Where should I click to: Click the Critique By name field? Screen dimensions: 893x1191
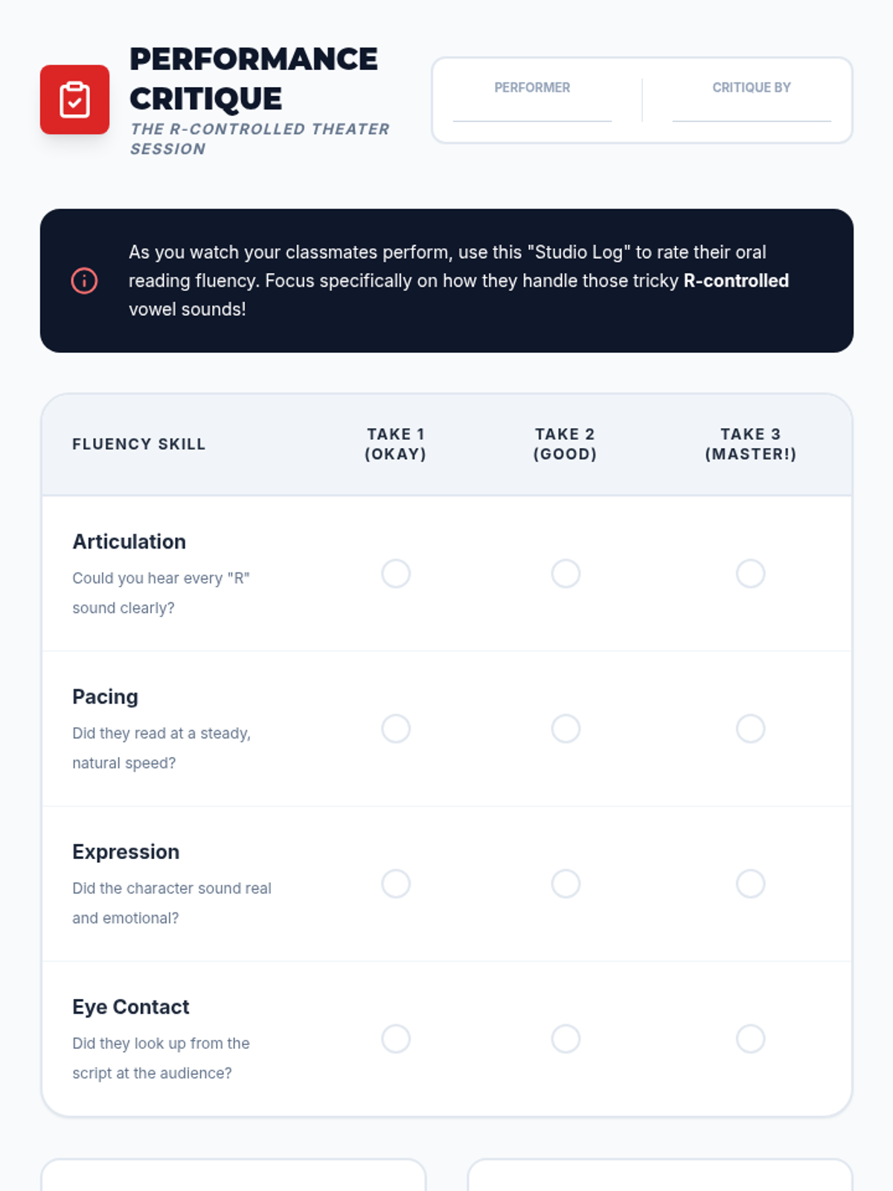(x=751, y=110)
